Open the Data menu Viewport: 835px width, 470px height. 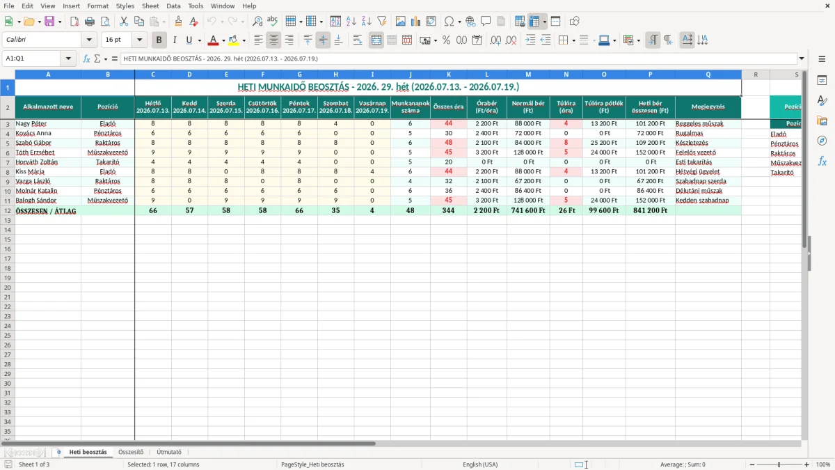tap(173, 6)
